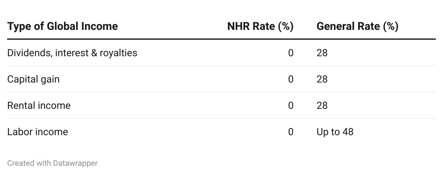Select NHR rate 0 for Capital gain
The image size is (443, 175).
point(290,79)
